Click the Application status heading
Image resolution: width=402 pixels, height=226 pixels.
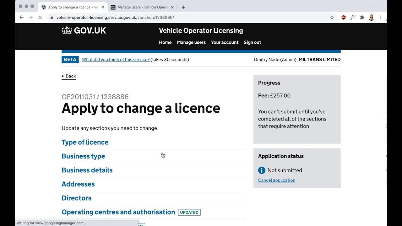coord(281,156)
